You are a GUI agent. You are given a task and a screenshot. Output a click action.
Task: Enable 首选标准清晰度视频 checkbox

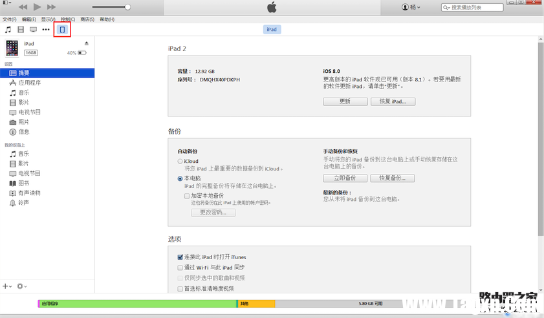click(x=180, y=288)
